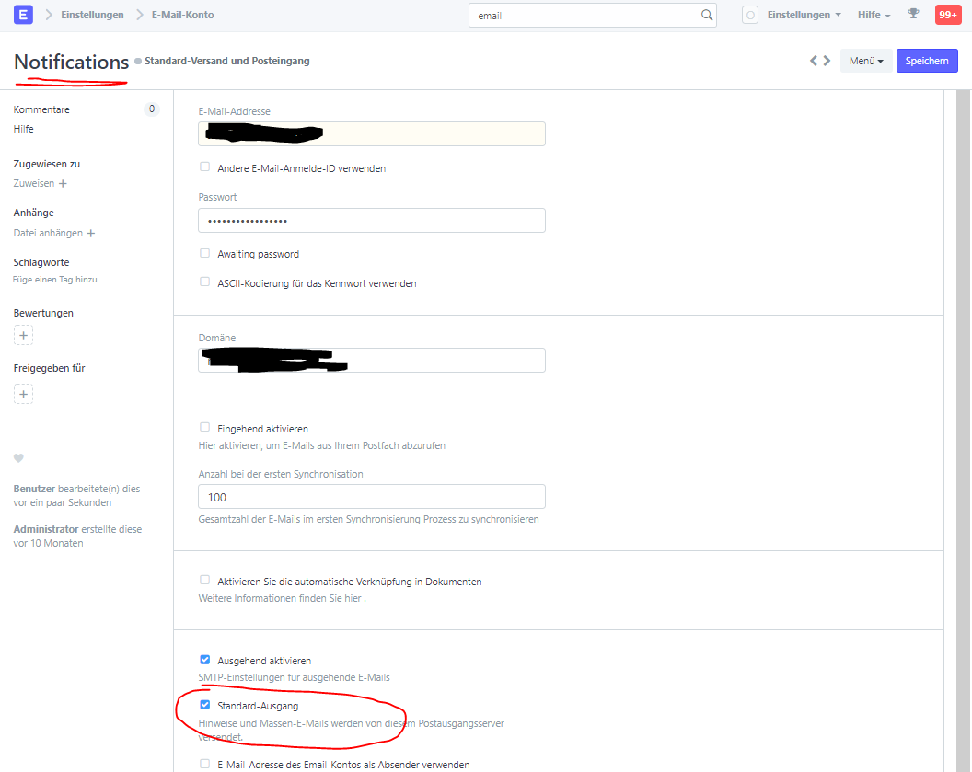Click the Passwort input field
972x772 pixels.
pyautogui.click(x=372, y=221)
